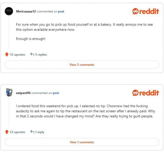Open the eatpant96 username link
Viewport: 164px width, 152px height.
(23, 93)
